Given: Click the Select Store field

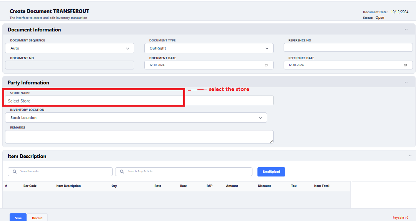Looking at the screenshot, I should point(94,101).
